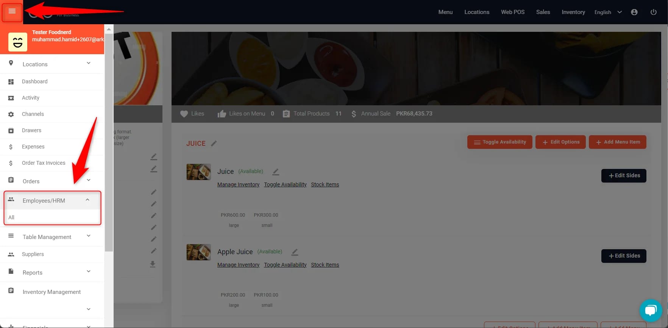
Task: Click the download icon in left panel
Action: [153, 264]
